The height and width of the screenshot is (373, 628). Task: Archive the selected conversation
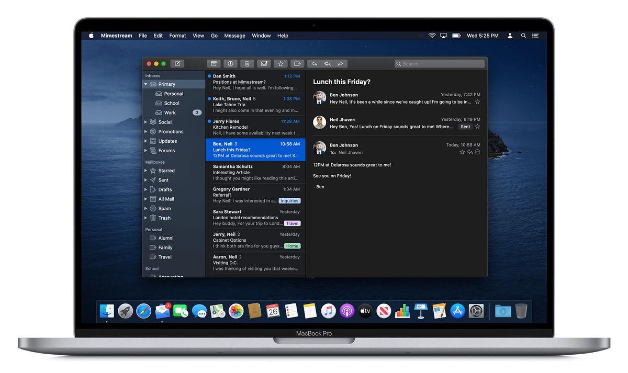click(213, 64)
